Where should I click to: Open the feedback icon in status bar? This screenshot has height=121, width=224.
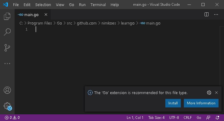(x=208, y=118)
